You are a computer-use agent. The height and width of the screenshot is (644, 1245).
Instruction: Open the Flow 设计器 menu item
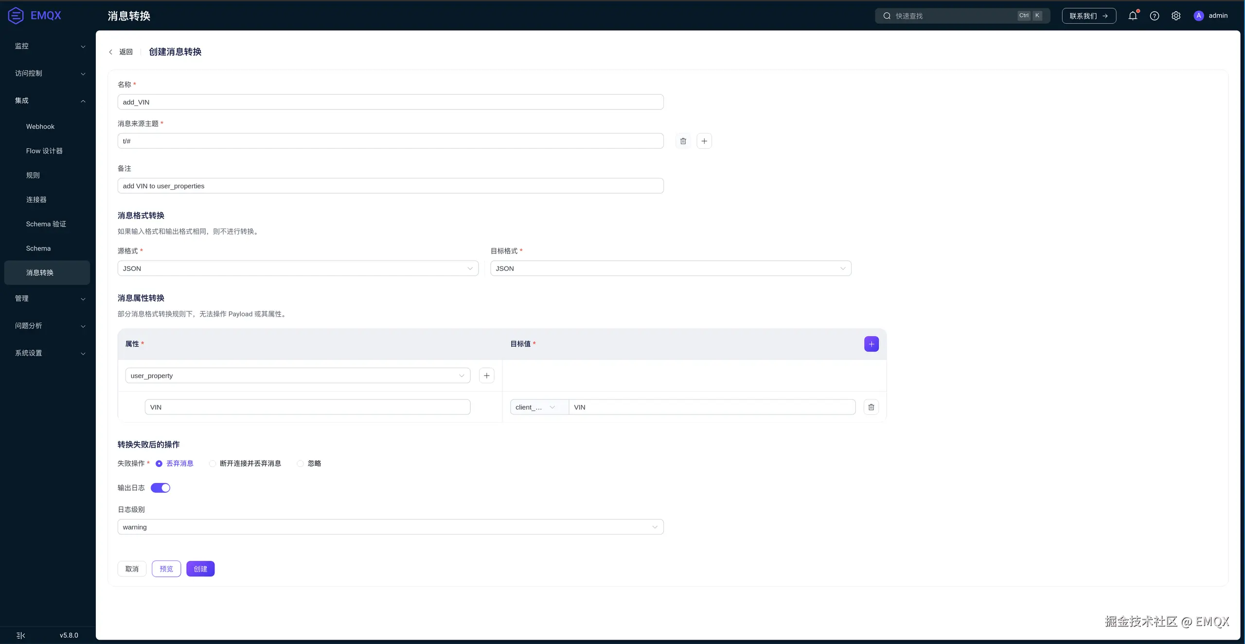(x=44, y=151)
